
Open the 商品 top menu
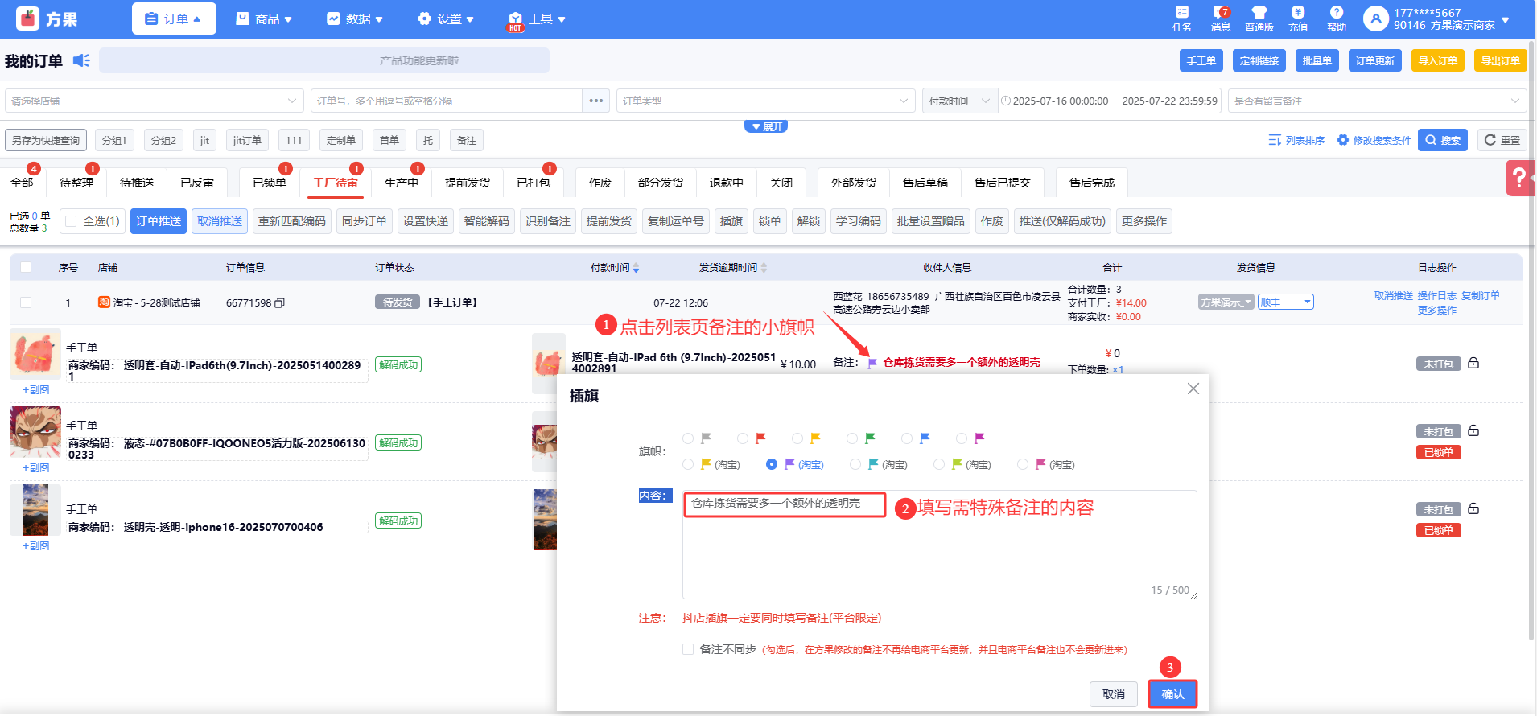(x=264, y=19)
